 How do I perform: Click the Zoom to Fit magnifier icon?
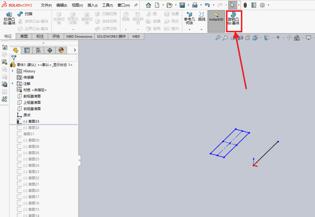pos(218,37)
